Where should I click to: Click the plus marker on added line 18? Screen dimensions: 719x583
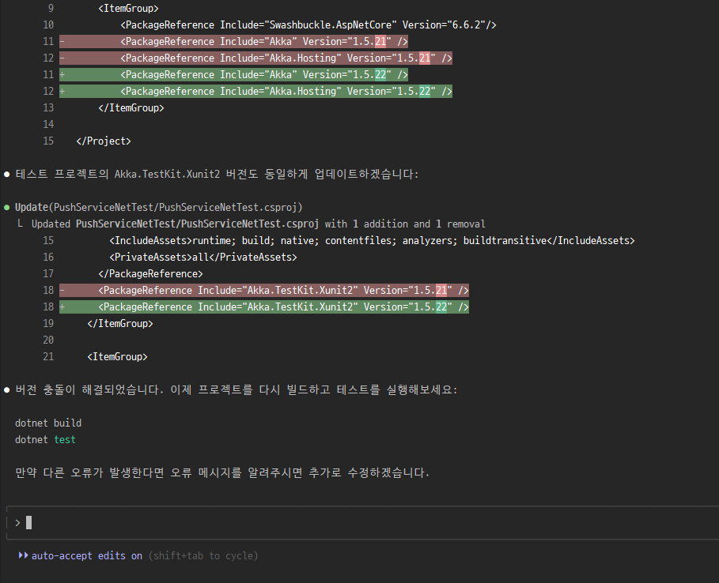[62, 307]
